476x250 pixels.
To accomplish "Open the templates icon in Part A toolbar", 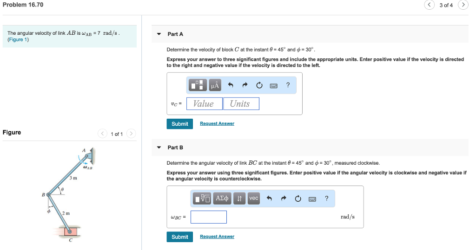I will [x=198, y=85].
